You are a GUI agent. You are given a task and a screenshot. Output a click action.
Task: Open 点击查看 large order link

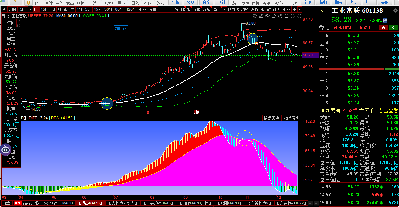(x=388, y=110)
